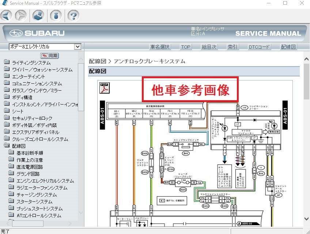Viewport: 310px width, 234px height.
Task: Print the page using the printer icon
Action: [38, 15]
